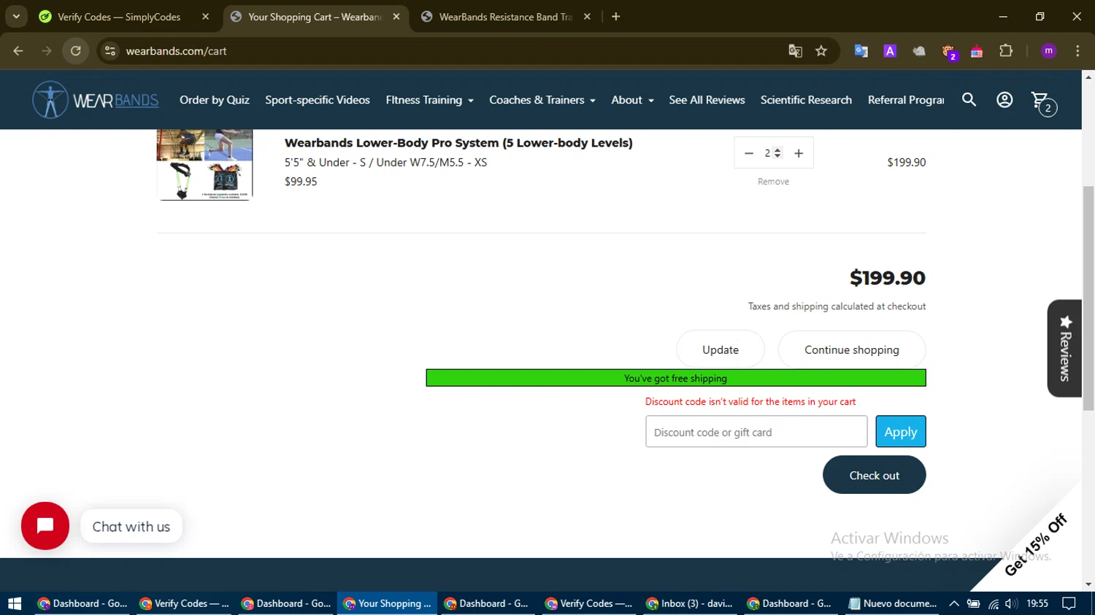Image resolution: width=1095 pixels, height=615 pixels.
Task: Switch to the Verify Codes — SimplyCodes tab
Action: (120, 17)
